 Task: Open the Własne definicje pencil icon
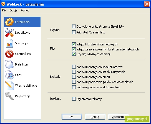[9, 86]
